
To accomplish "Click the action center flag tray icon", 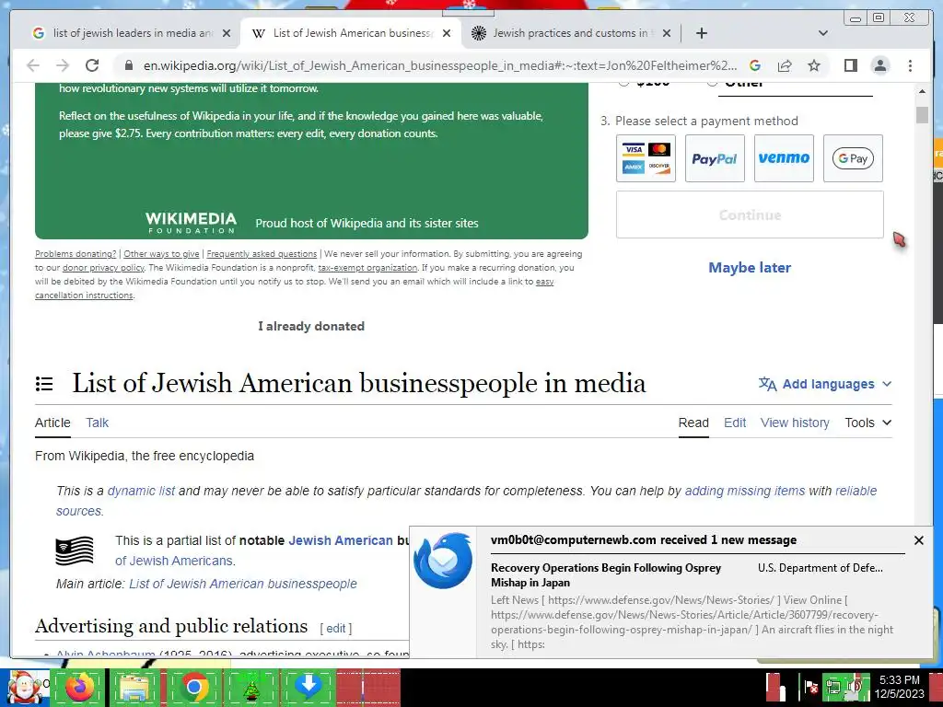I will (x=810, y=687).
